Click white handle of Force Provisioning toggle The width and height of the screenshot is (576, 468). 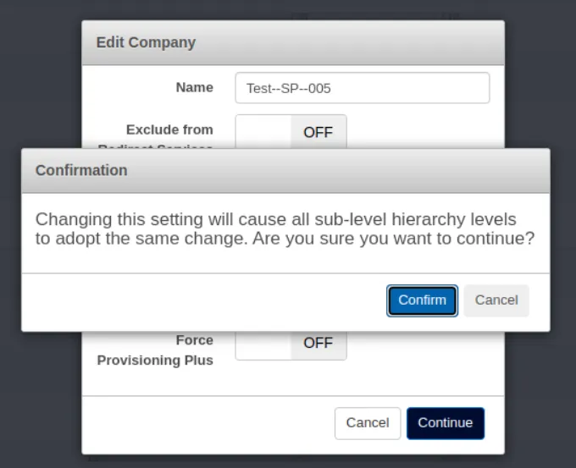pos(263,344)
